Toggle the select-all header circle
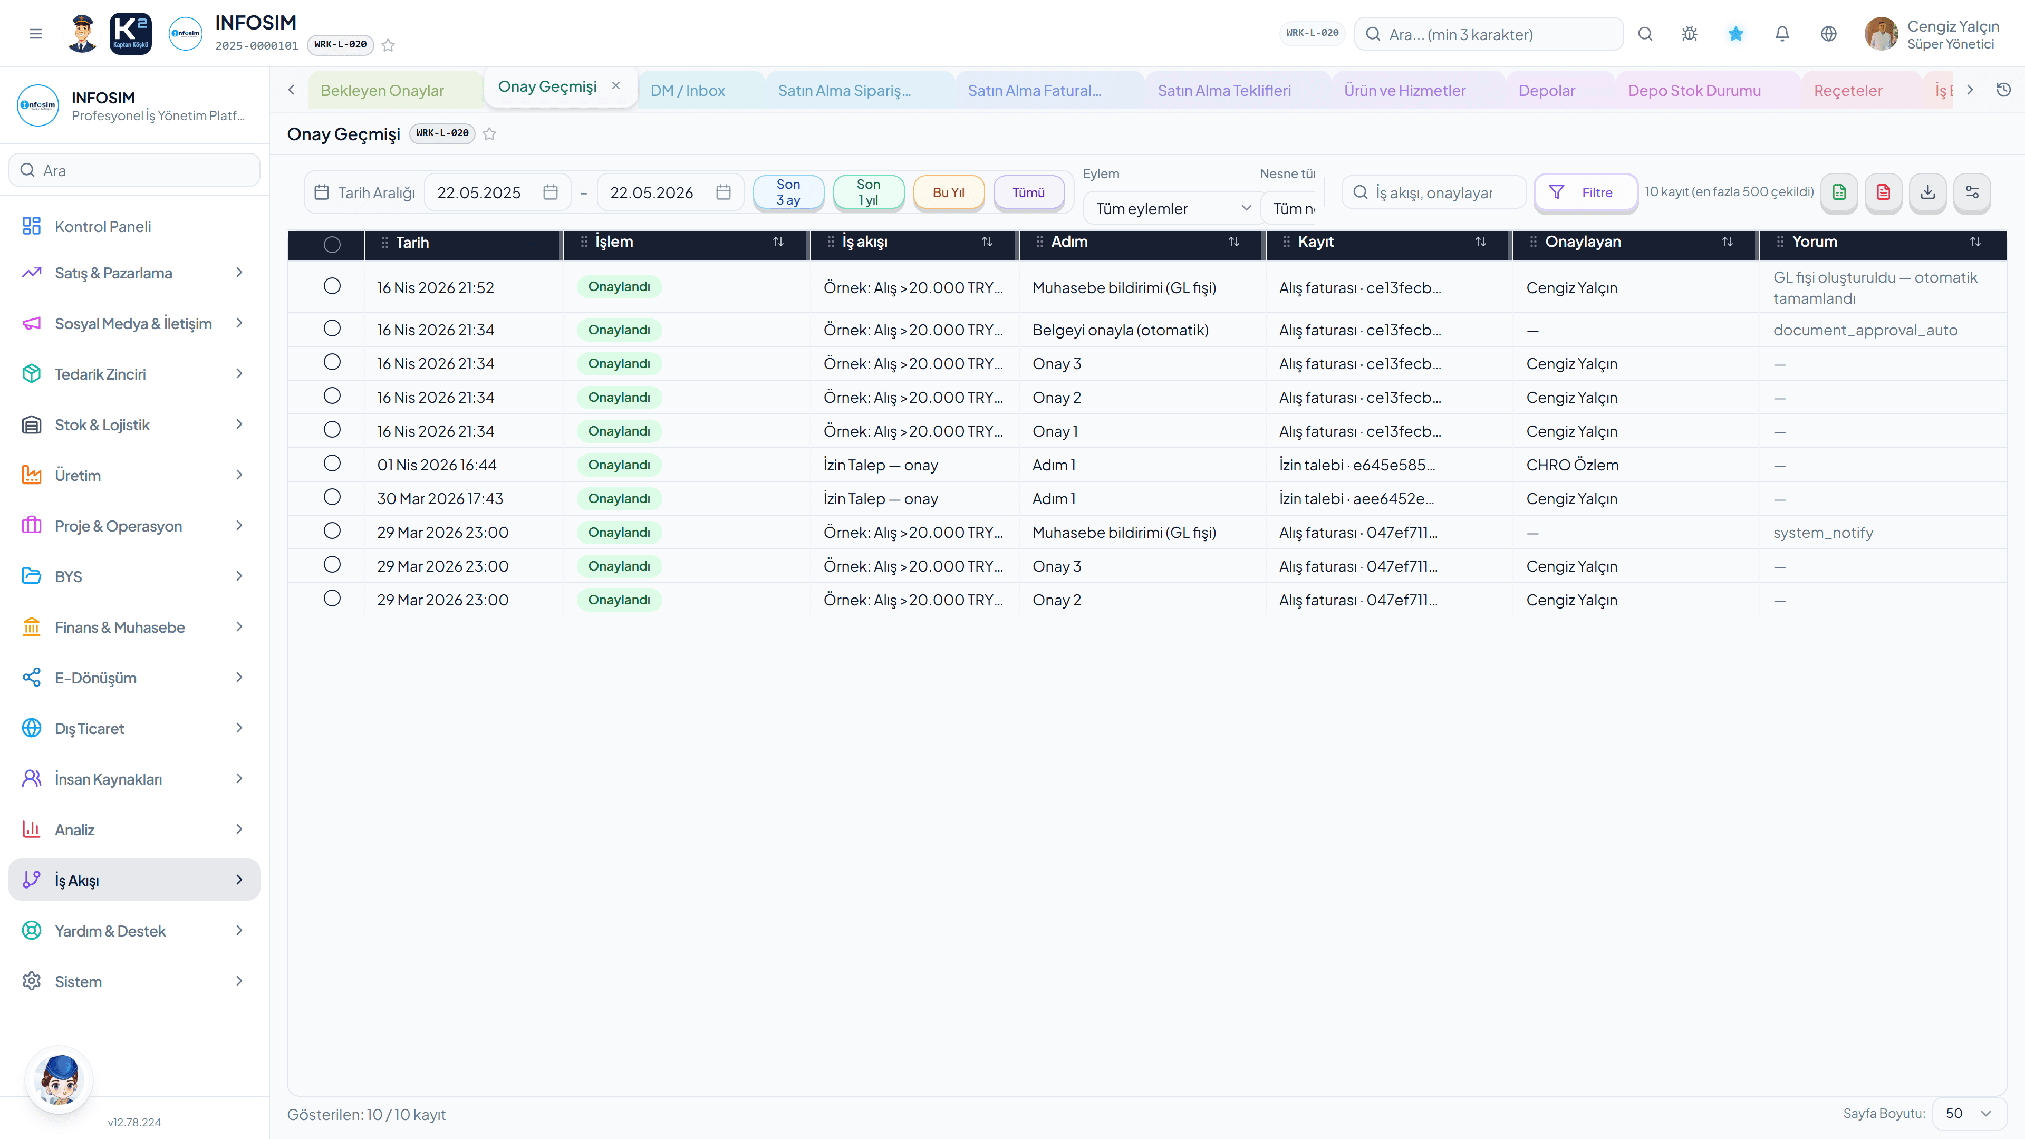The height and width of the screenshot is (1139, 2025). point(332,244)
